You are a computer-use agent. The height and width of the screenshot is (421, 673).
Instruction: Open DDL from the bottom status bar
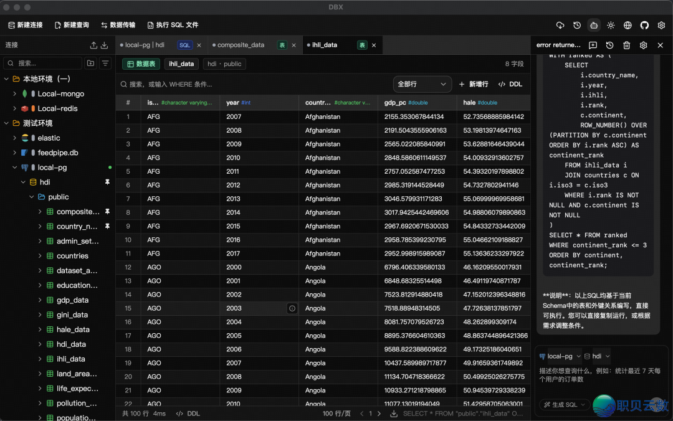coord(188,414)
